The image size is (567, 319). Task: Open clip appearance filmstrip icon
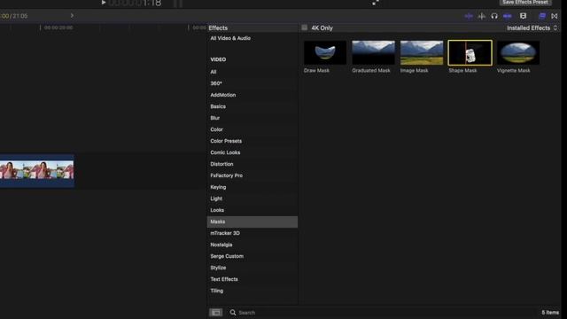[x=523, y=16]
